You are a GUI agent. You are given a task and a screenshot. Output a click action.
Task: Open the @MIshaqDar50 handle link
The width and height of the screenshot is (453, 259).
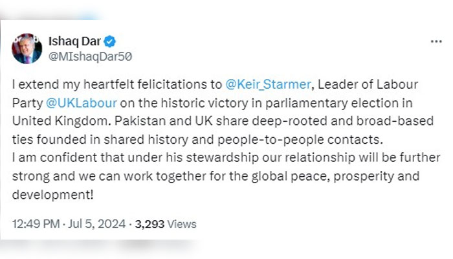pos(91,56)
